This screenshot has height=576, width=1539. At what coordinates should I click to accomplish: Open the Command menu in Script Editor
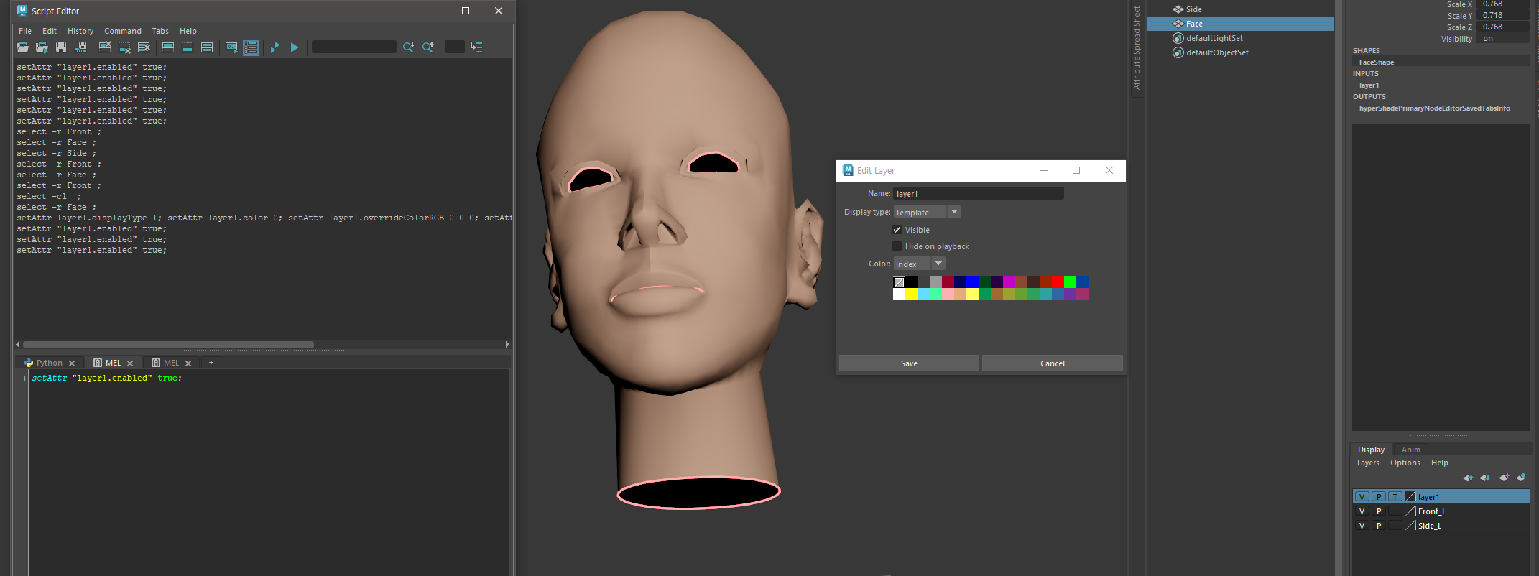click(x=122, y=31)
